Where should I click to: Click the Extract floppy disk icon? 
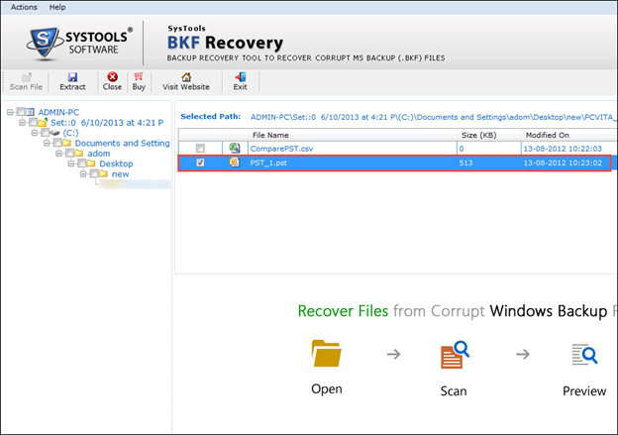[x=72, y=77]
